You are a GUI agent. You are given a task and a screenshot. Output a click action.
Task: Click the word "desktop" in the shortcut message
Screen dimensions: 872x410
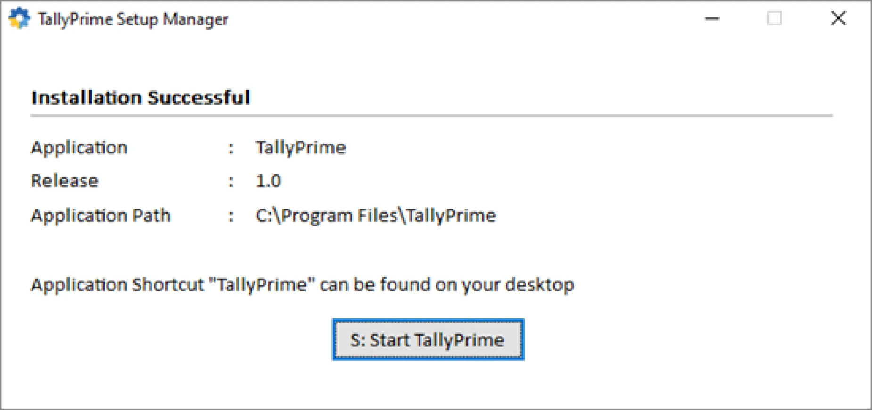[539, 285]
